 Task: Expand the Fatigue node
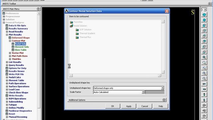point(7,105)
